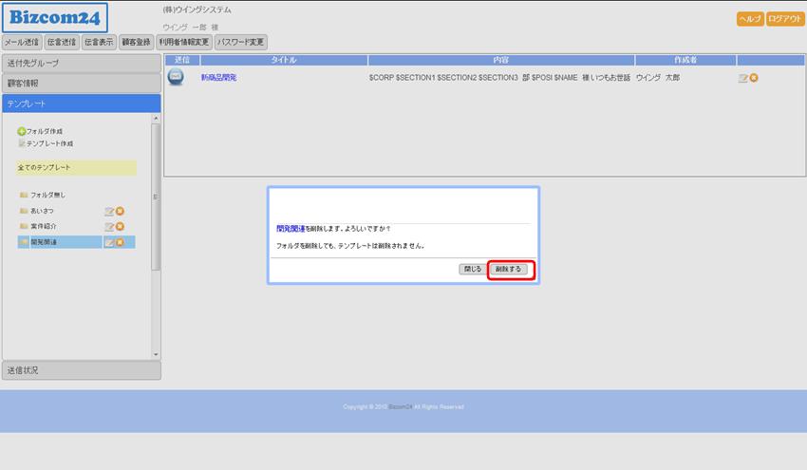Open the メール送信 menu tab
This screenshot has height=470, width=807.
(x=22, y=42)
